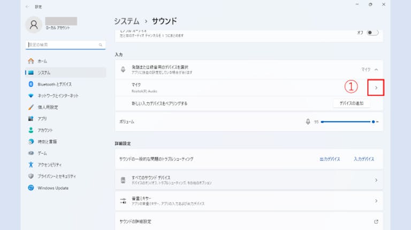Open 個人用設定 paintbrush icon

tap(31, 107)
